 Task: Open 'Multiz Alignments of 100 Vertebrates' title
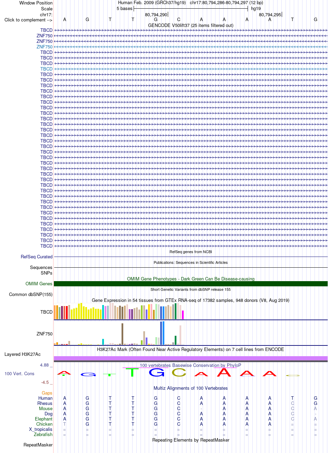tap(191, 388)
